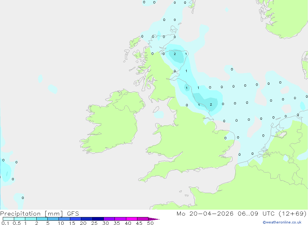The image size is (308, 225).
Task: Click the "40" legend scale label
Action: pos(128,223)
